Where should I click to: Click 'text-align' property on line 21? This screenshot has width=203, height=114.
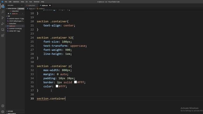pos(52,25)
